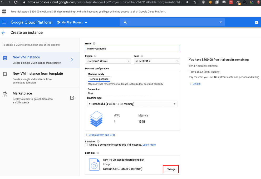Click the Change boot disk button

click(x=171, y=169)
